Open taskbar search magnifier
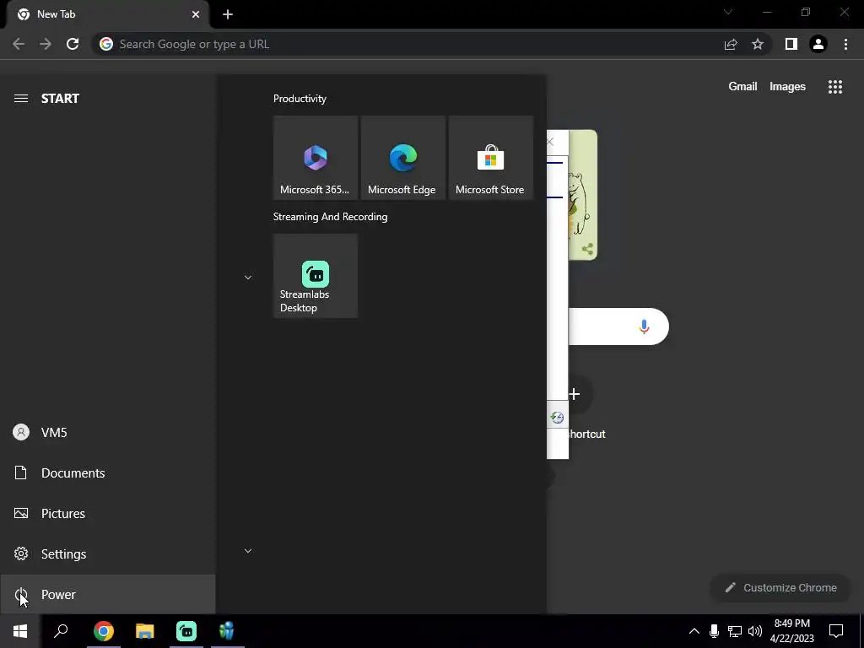This screenshot has width=864, height=648. click(61, 631)
